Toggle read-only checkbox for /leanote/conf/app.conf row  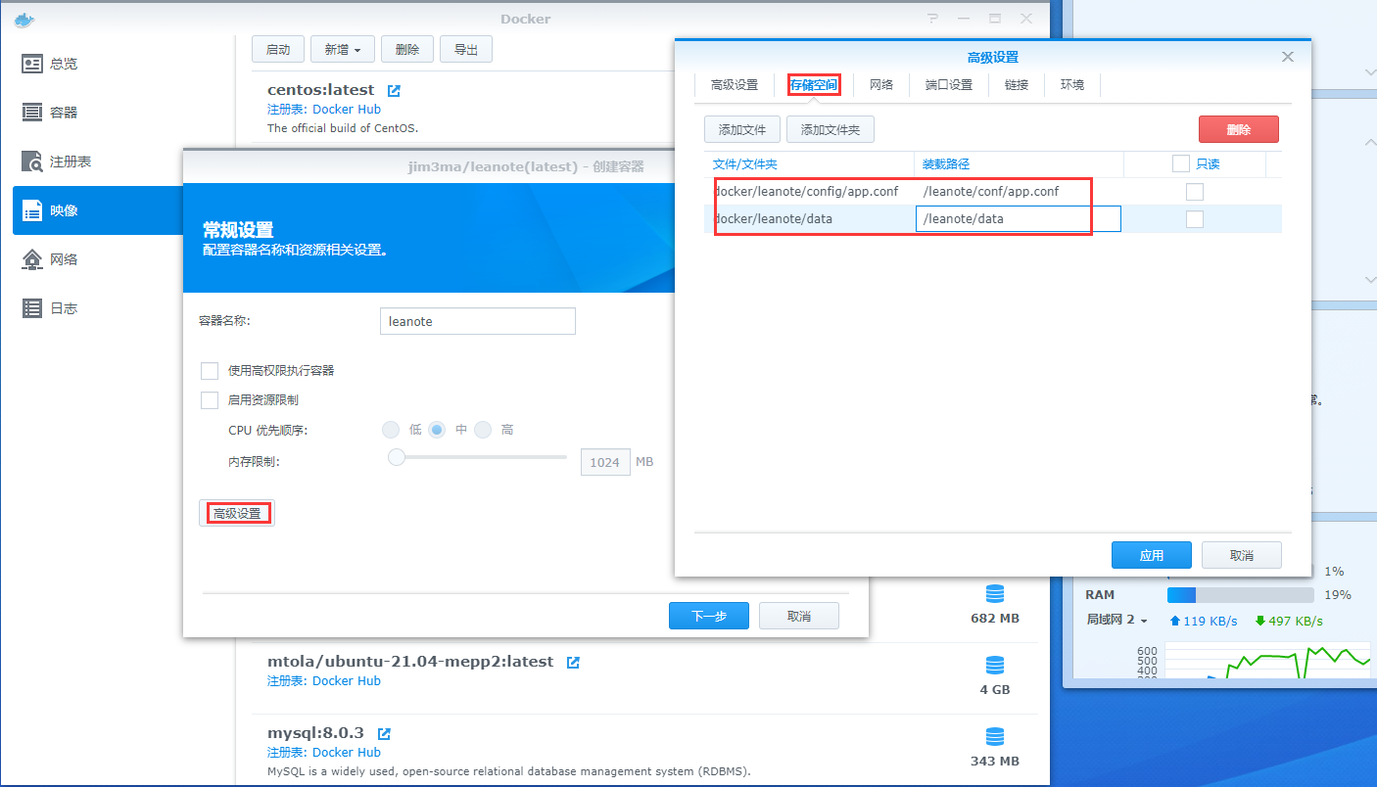pos(1194,192)
